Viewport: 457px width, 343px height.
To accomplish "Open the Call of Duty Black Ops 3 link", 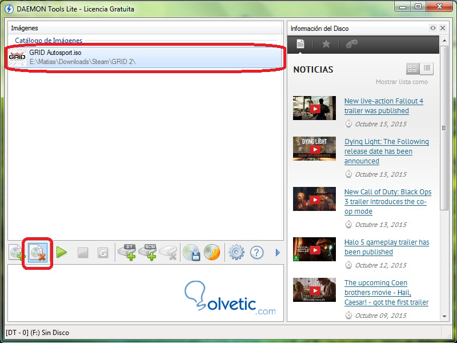I will click(388, 202).
